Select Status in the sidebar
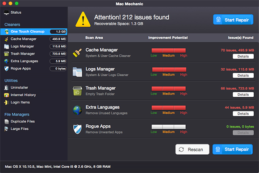The image size is (259, 173). point(16,12)
